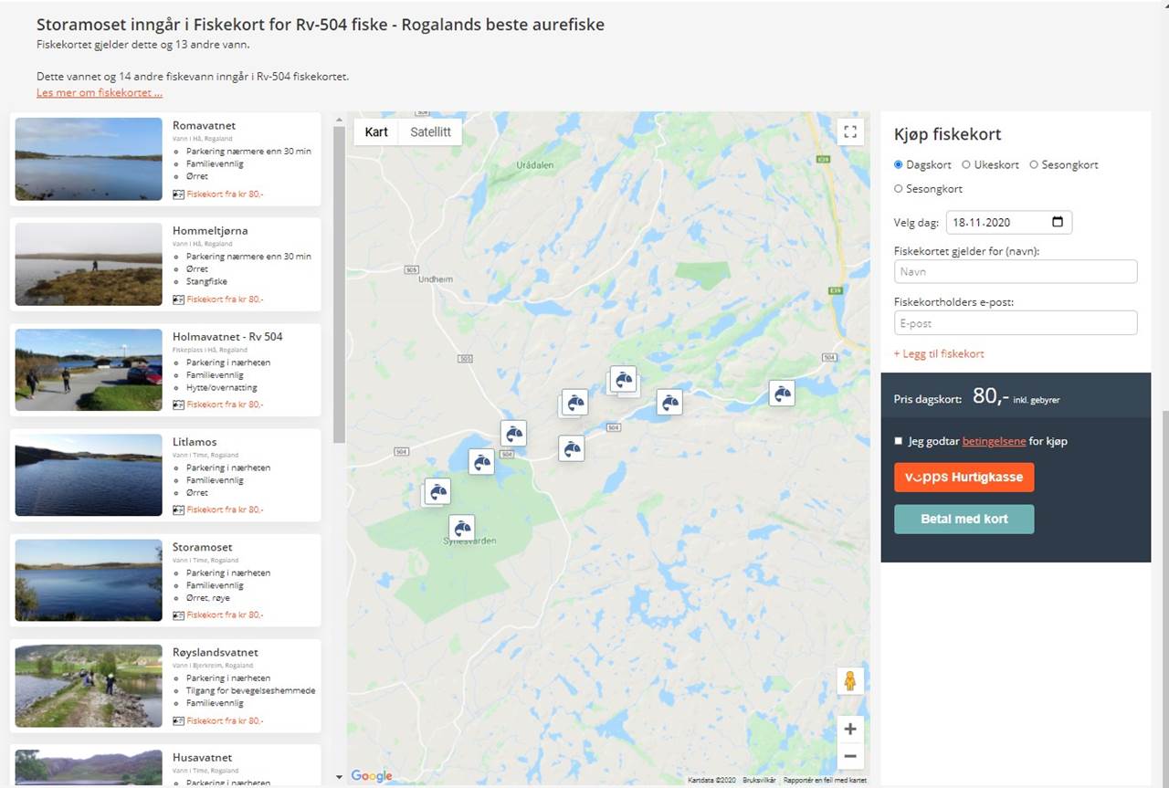Select the Sesongkort option on its own row
The height and width of the screenshot is (788, 1169).
(899, 189)
